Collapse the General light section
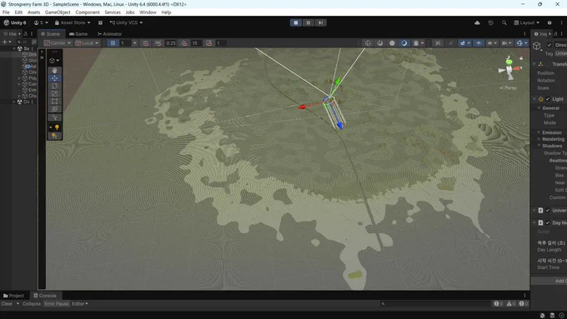This screenshot has width=567, height=319. (539, 108)
